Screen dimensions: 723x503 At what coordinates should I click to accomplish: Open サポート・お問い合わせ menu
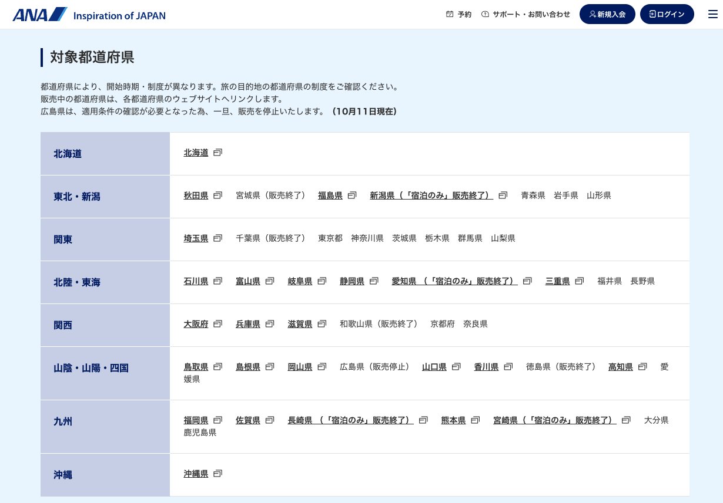tap(525, 14)
